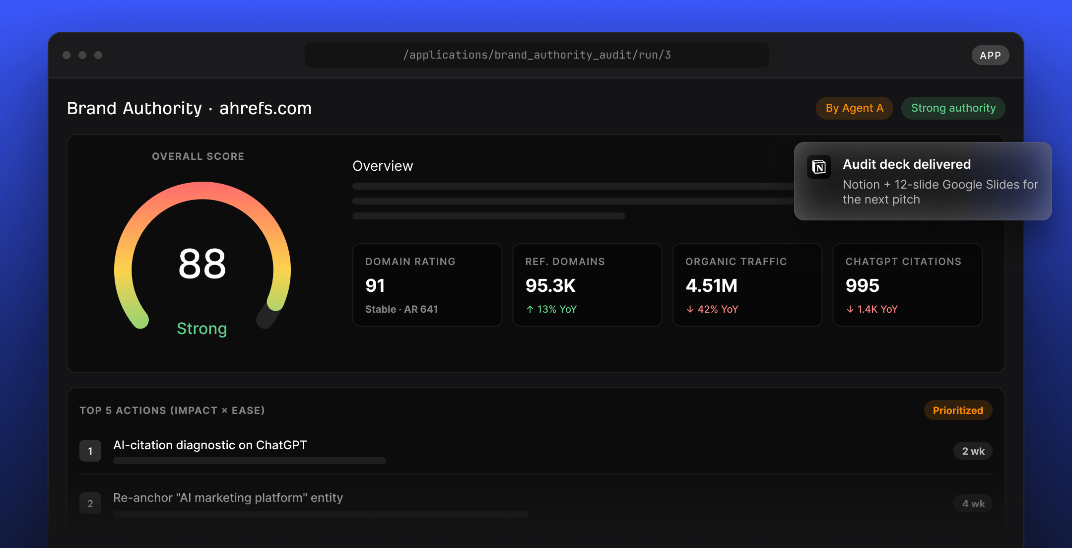The height and width of the screenshot is (548, 1072).
Task: Select the Domain Rating card
Action: [x=427, y=285]
